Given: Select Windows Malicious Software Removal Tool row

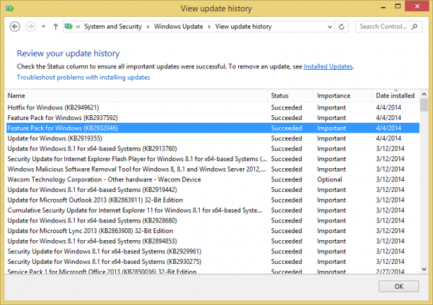Looking at the screenshot, I should (212, 169).
